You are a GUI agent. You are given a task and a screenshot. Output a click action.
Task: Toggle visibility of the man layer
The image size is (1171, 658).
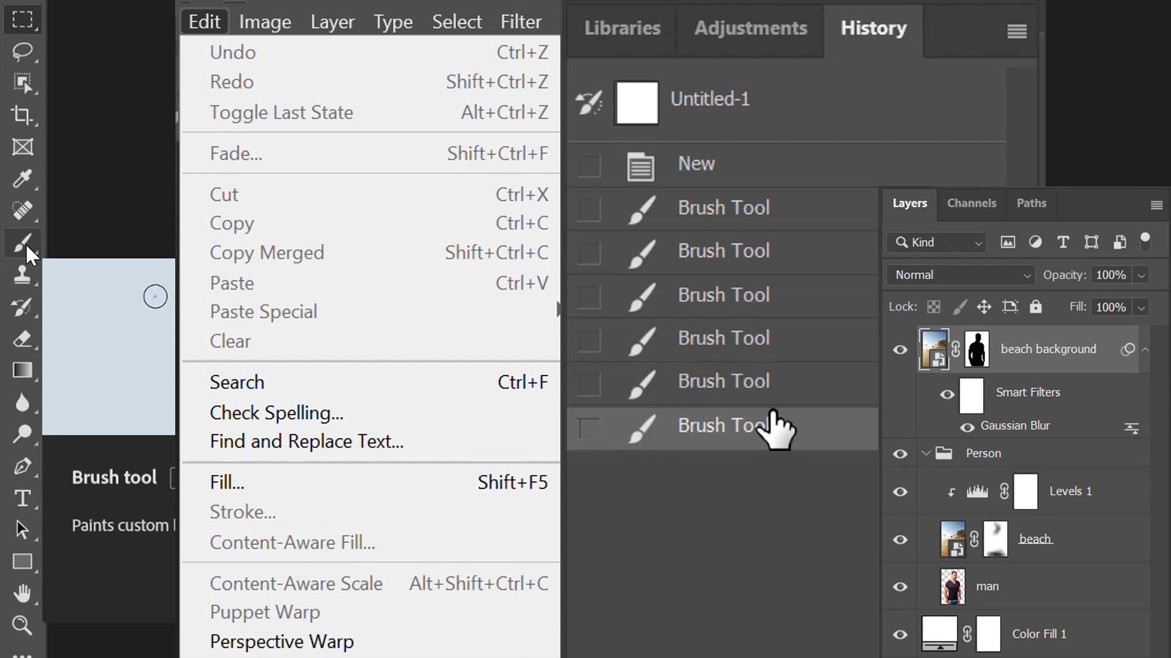coord(900,586)
